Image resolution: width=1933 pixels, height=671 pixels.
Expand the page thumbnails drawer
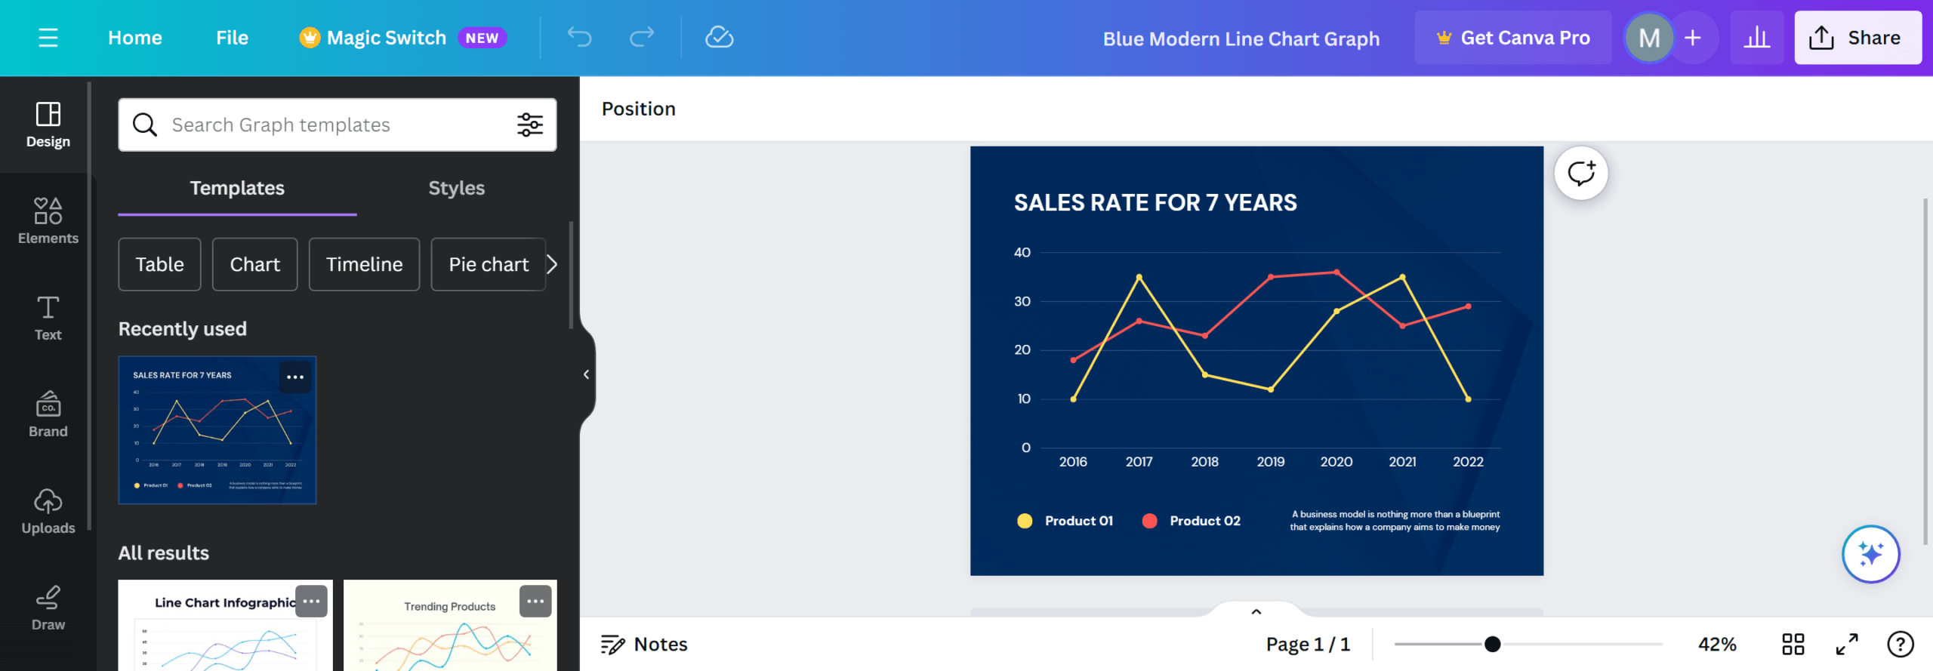(x=1256, y=611)
